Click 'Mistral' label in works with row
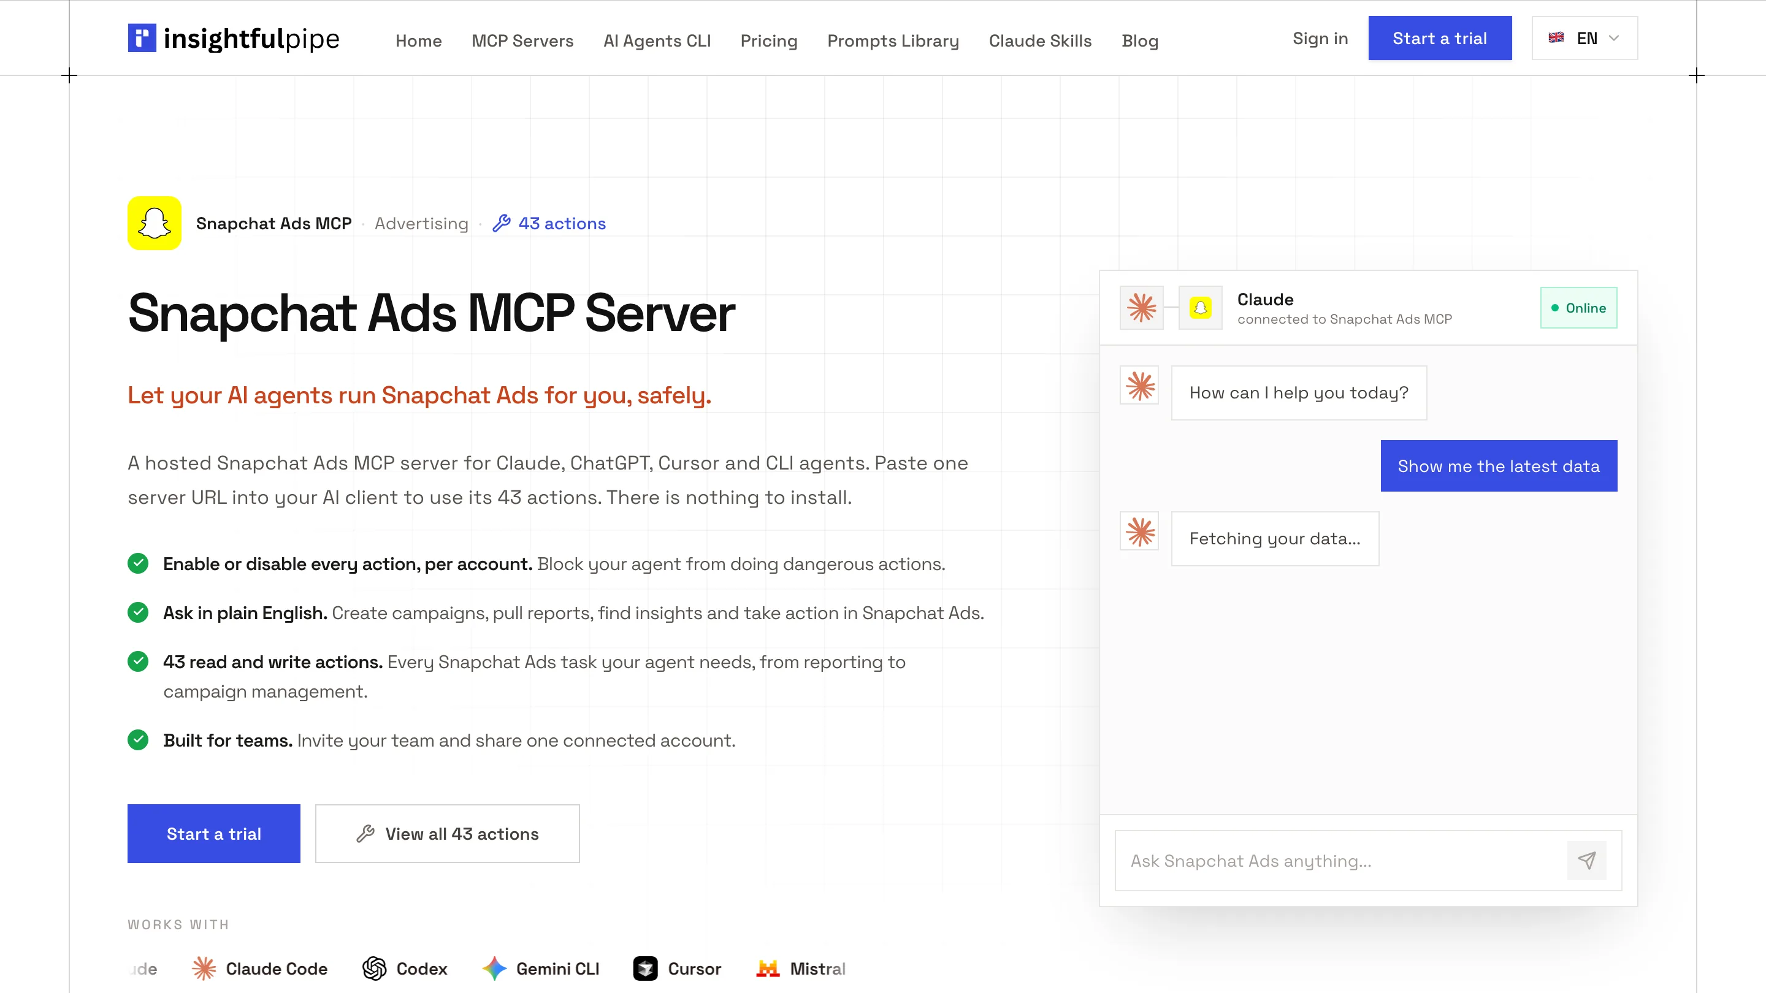 click(x=817, y=968)
